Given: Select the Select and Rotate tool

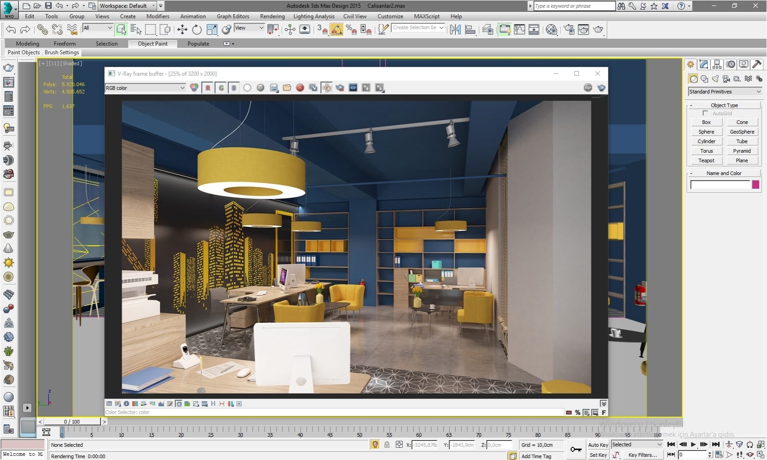Looking at the screenshot, I should (x=197, y=30).
